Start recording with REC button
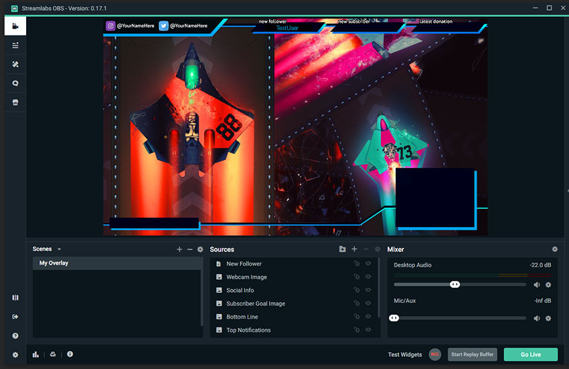The width and height of the screenshot is (569, 369). [434, 354]
